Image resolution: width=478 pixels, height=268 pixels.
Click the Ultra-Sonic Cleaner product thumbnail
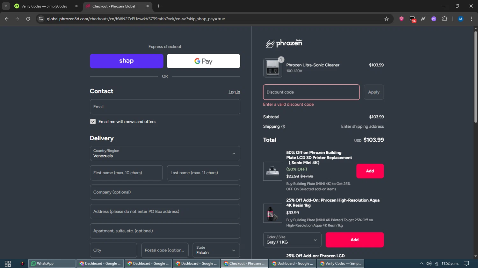pyautogui.click(x=272, y=68)
